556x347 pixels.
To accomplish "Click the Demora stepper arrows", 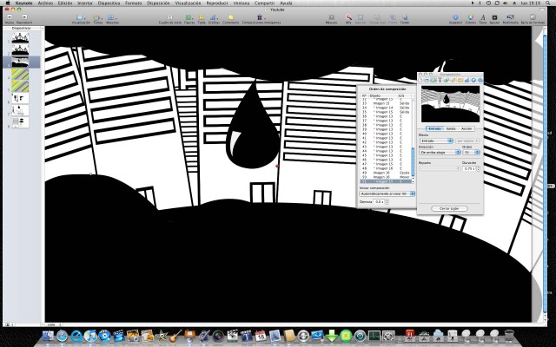I will [387, 202].
